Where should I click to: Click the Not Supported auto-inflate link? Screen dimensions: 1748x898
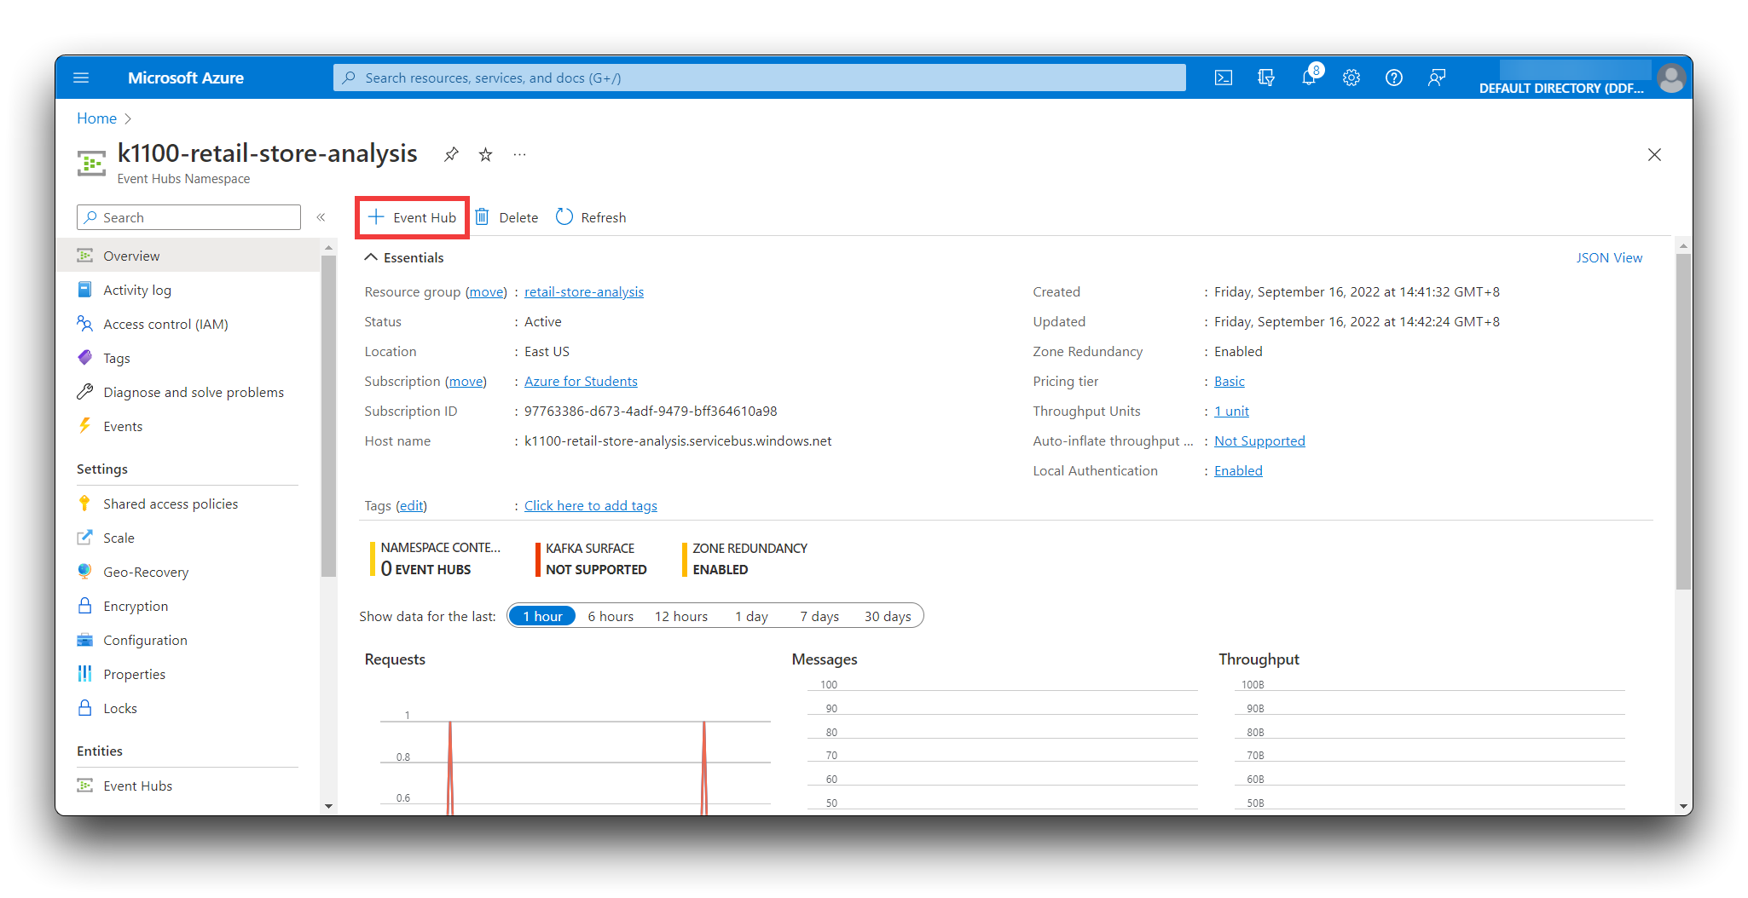(x=1259, y=440)
